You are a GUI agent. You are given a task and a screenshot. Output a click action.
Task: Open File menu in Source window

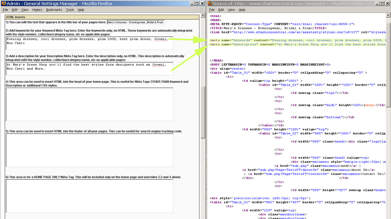pos(212,10)
